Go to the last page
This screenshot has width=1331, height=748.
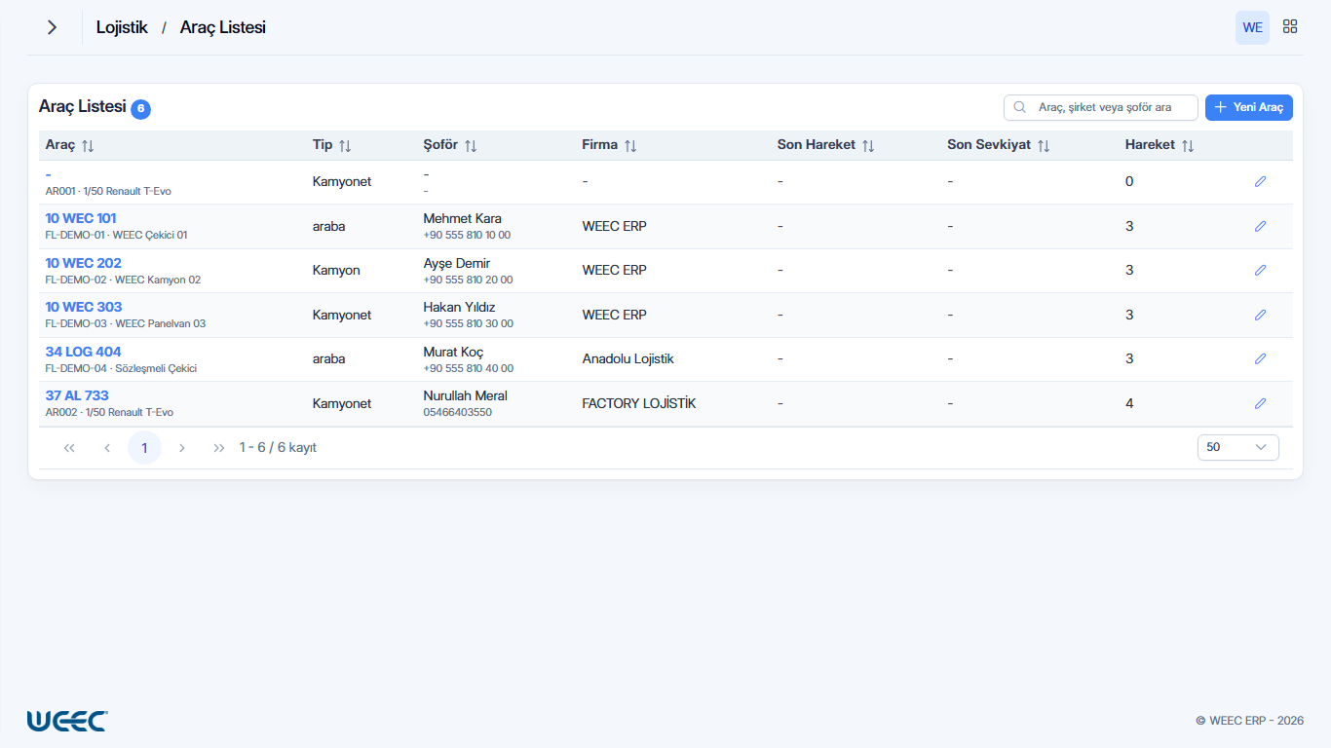(219, 448)
